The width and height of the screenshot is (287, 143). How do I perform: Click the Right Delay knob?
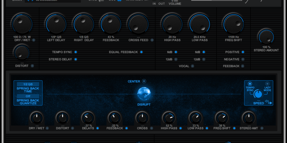84,24
